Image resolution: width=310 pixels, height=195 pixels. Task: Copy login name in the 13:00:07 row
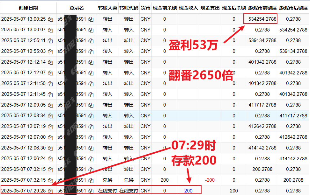tap(91, 30)
